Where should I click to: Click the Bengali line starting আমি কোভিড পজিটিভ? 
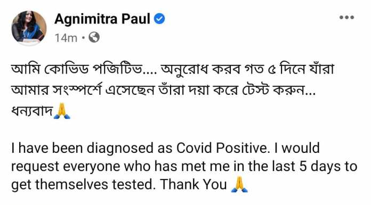click(x=173, y=69)
